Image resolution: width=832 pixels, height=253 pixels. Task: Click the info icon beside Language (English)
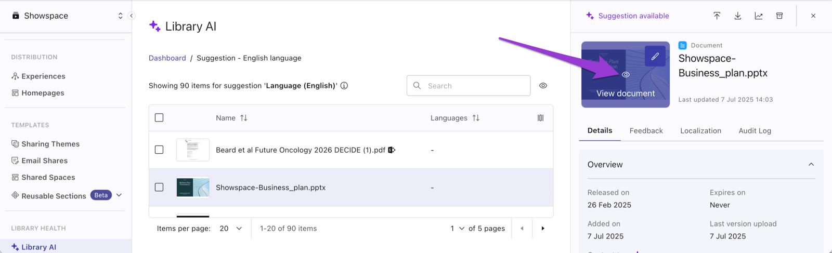click(x=344, y=86)
